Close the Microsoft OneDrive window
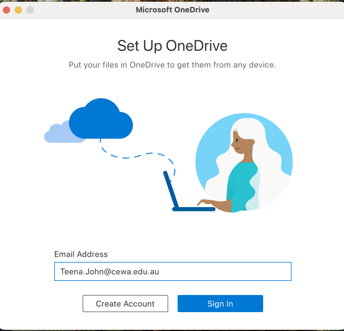344x331 pixels. coord(6,10)
